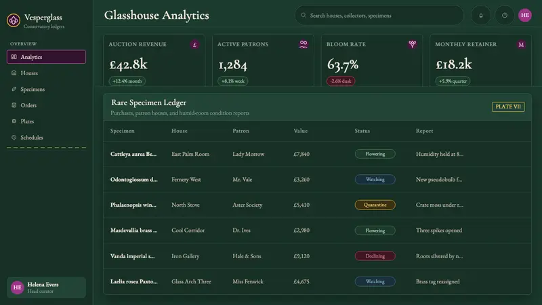
Task: Click the search magnifier icon
Action: (303, 15)
